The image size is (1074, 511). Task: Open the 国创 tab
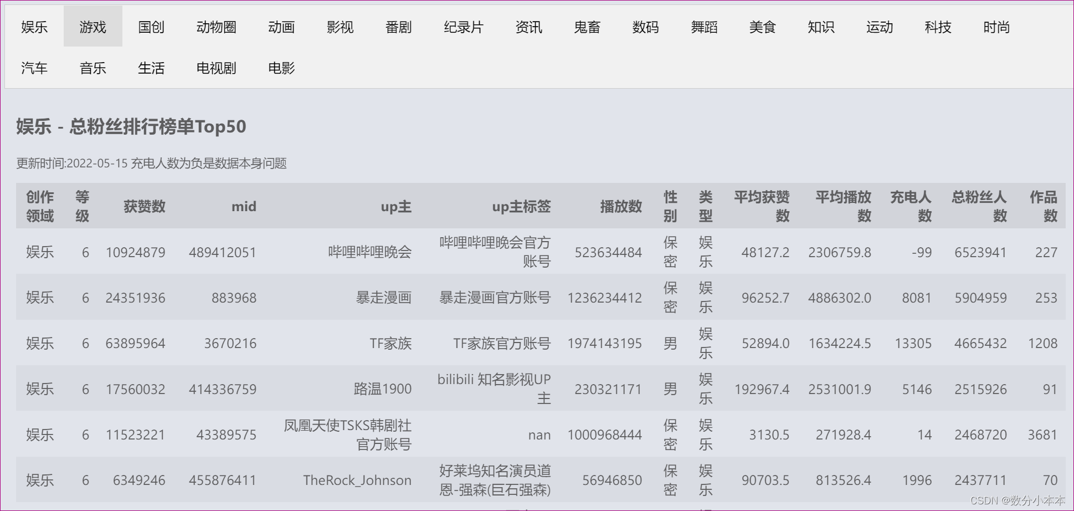coord(151,27)
